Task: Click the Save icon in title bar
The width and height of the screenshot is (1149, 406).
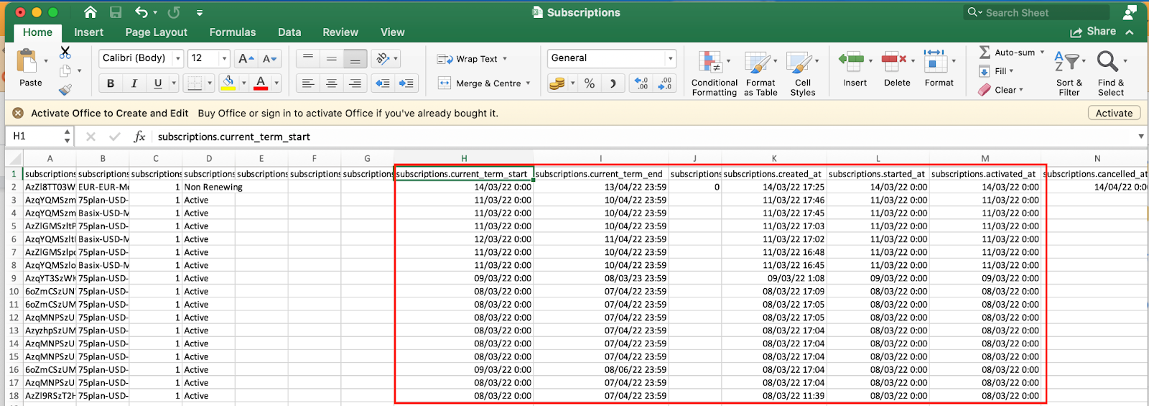Action: pos(116,12)
